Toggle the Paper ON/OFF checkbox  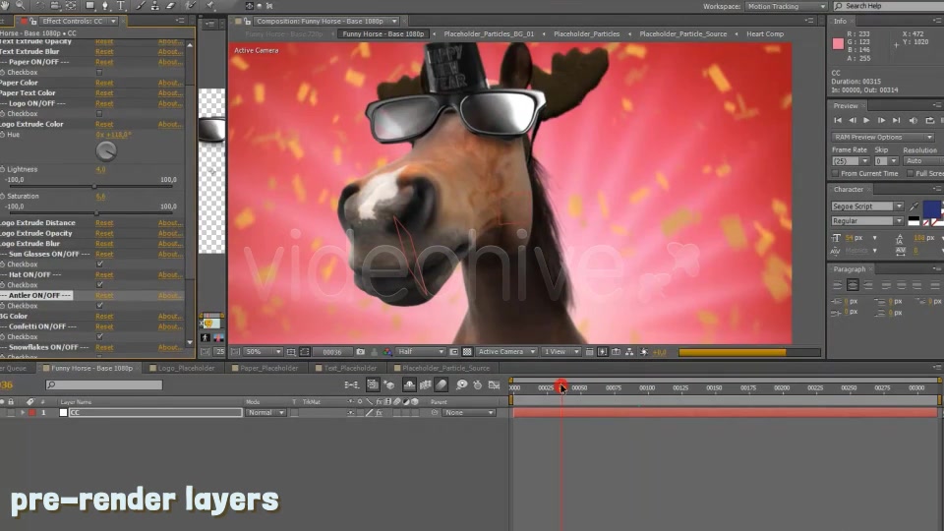tap(99, 72)
